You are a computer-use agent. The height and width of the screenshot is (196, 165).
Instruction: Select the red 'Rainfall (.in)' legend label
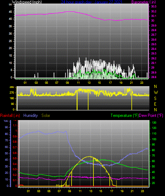coord(10,115)
